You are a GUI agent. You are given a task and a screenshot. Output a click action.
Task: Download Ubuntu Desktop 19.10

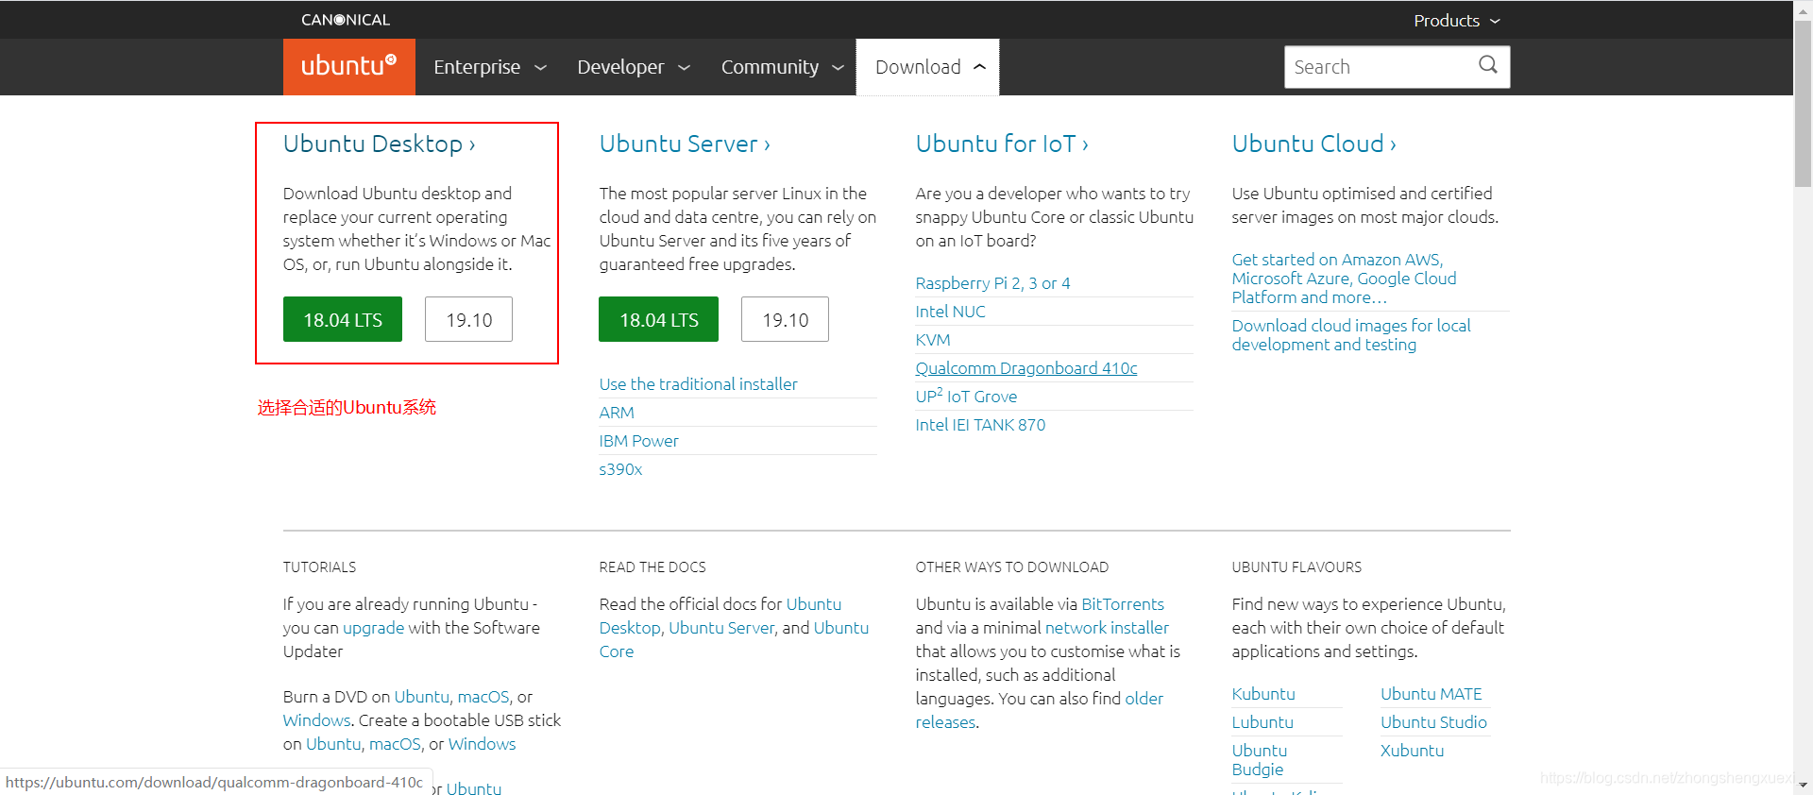[468, 319]
